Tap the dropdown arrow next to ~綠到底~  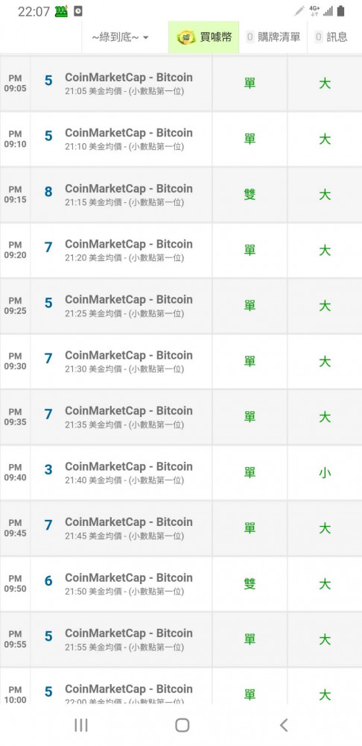(x=146, y=37)
